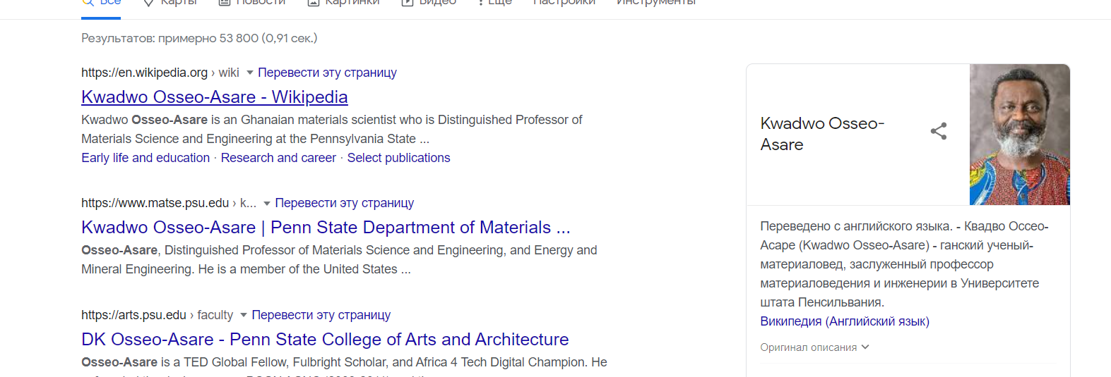Translate the matse.psu.edu result page

click(344, 203)
